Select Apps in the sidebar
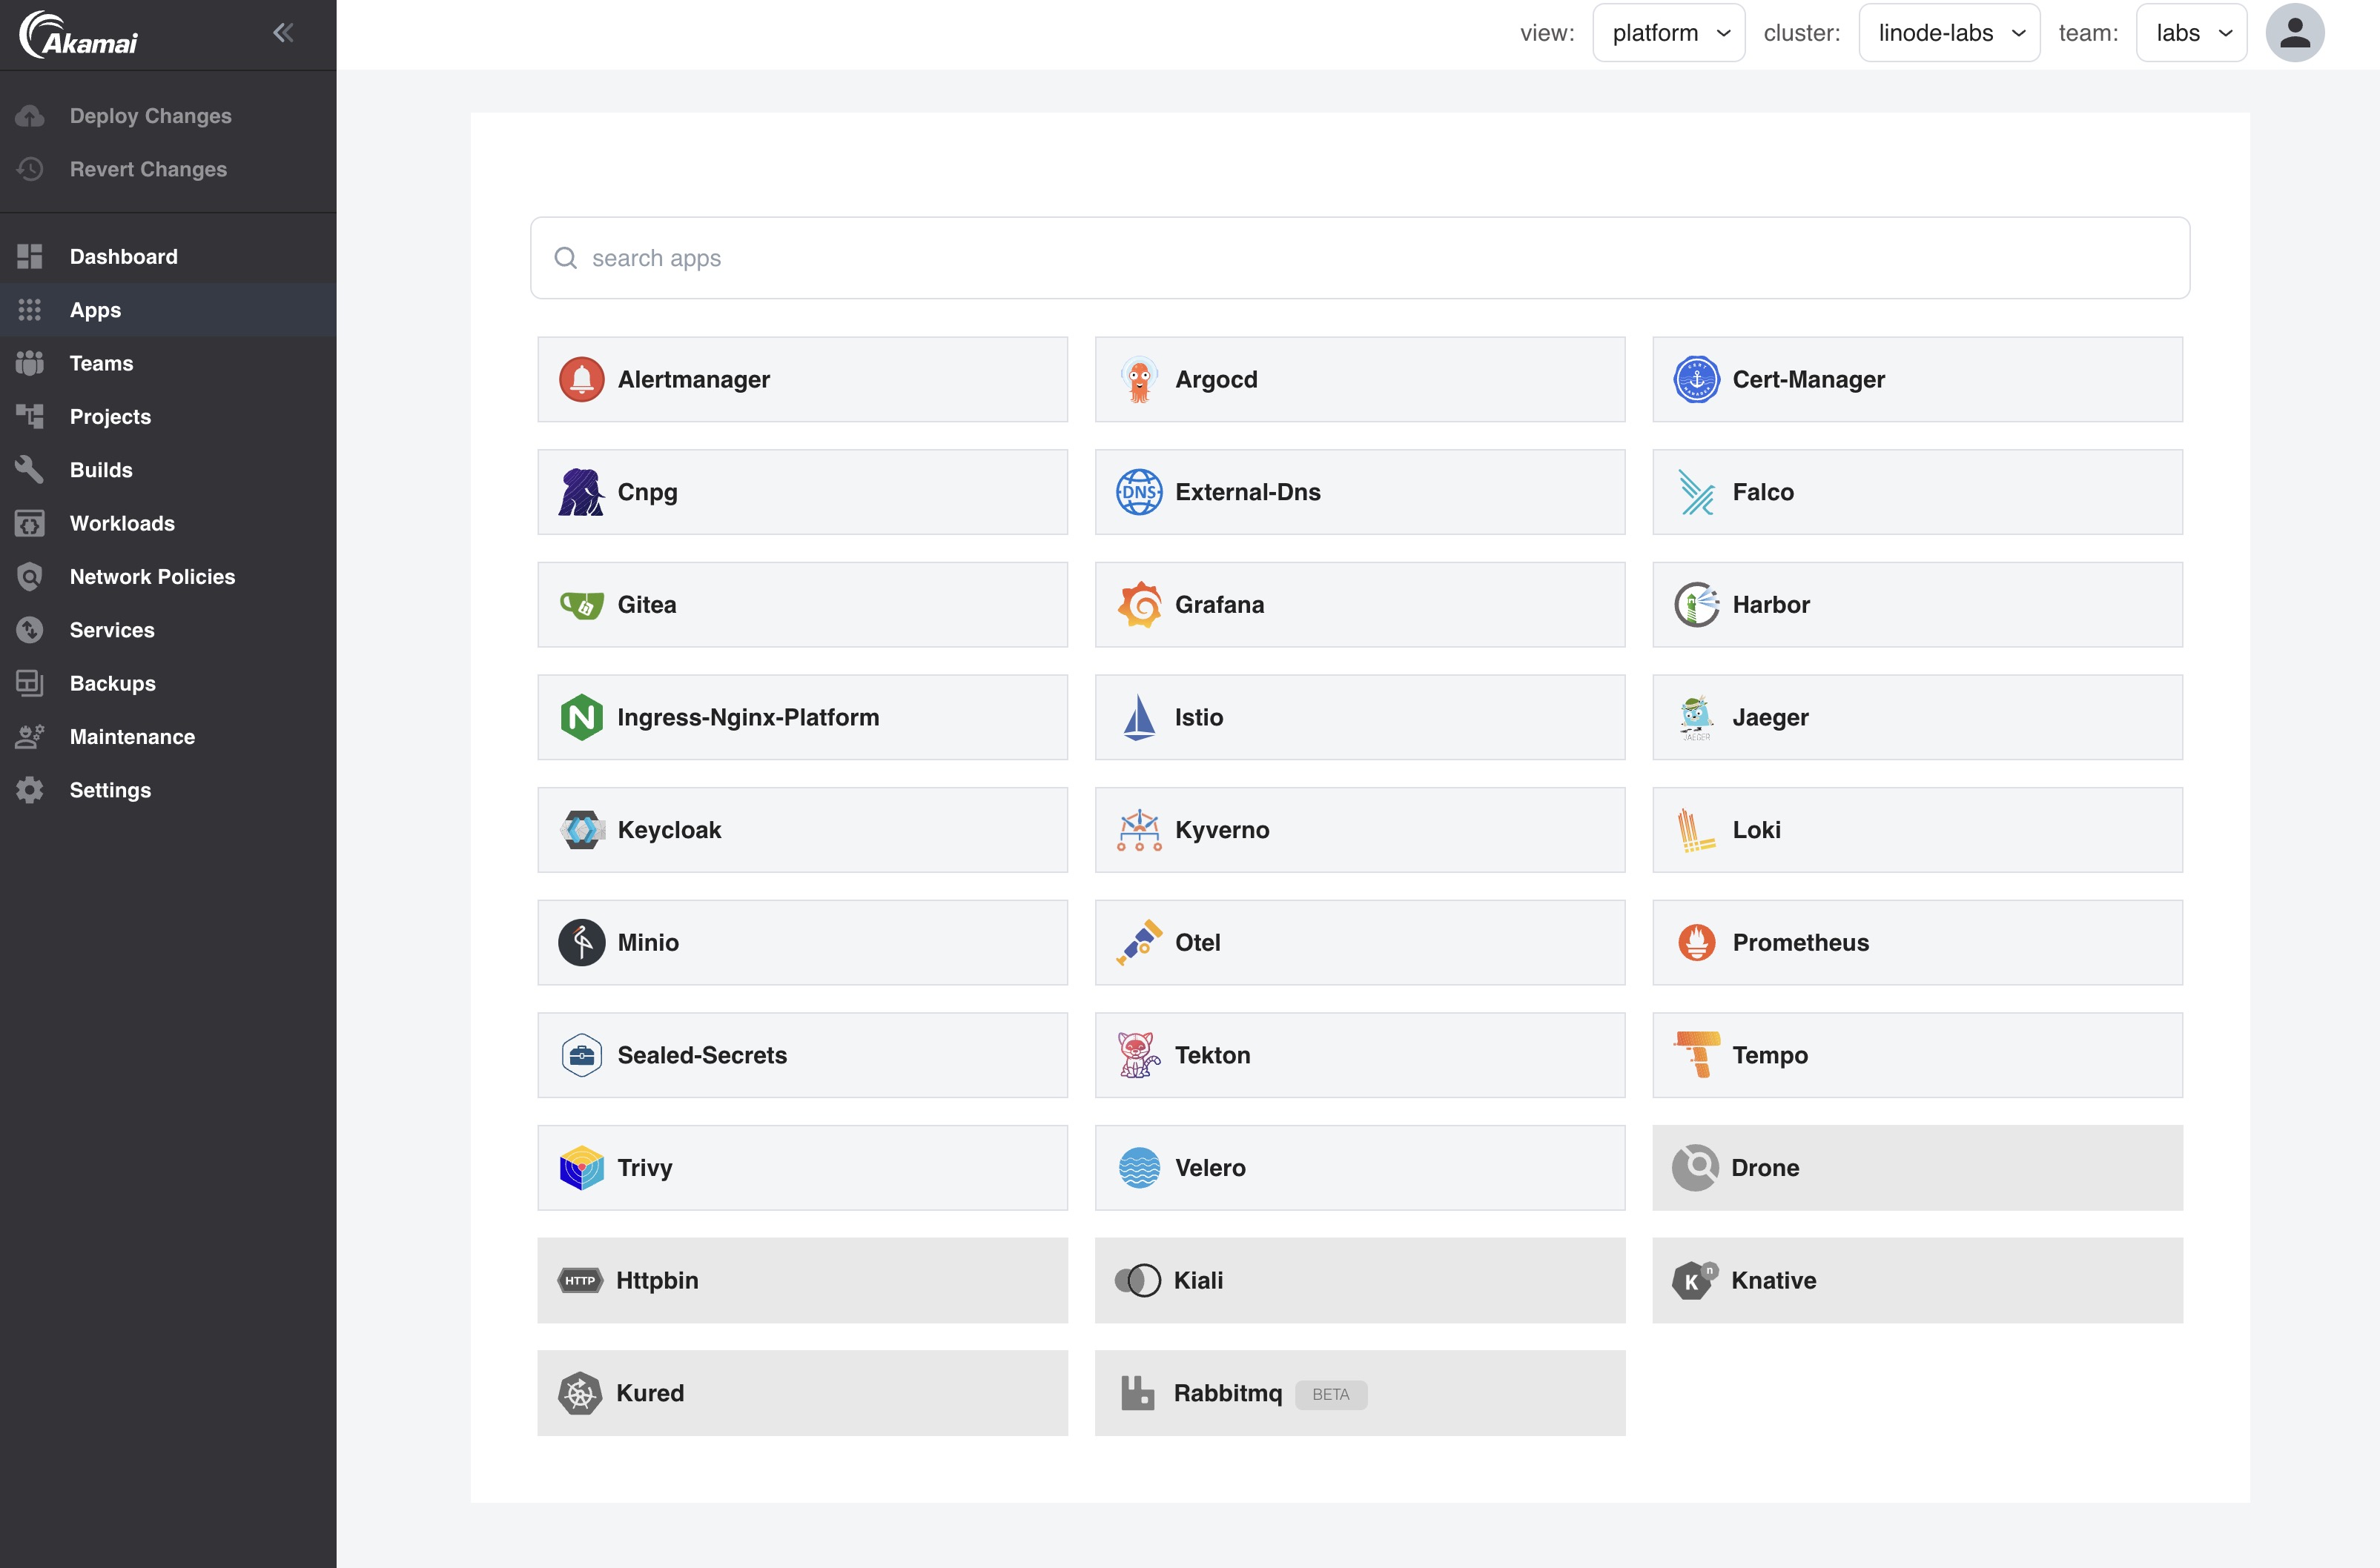The width and height of the screenshot is (2380, 1568). 168,310
